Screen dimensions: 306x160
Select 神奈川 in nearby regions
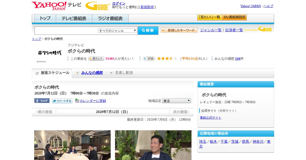coord(258,141)
